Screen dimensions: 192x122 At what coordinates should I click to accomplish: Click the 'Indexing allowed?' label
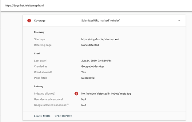(x=45, y=94)
